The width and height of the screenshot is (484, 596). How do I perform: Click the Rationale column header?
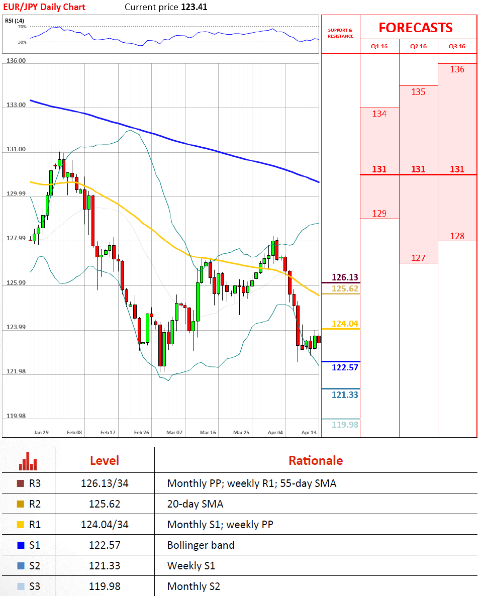click(x=316, y=461)
